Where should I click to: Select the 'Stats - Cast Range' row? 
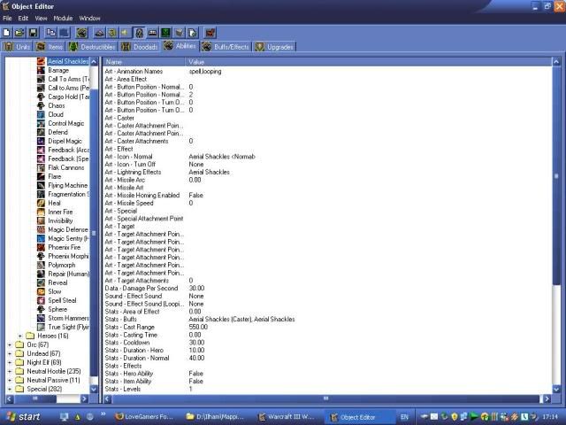(x=327, y=327)
